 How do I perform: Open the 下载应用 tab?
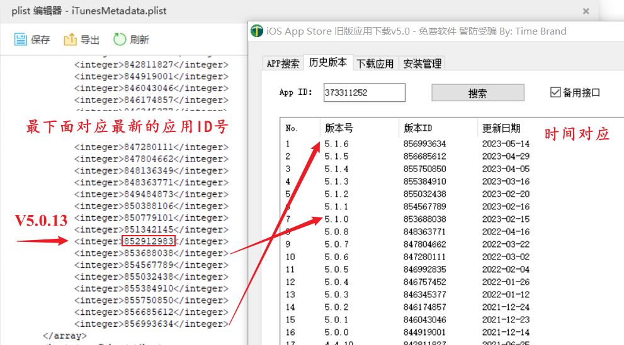375,63
